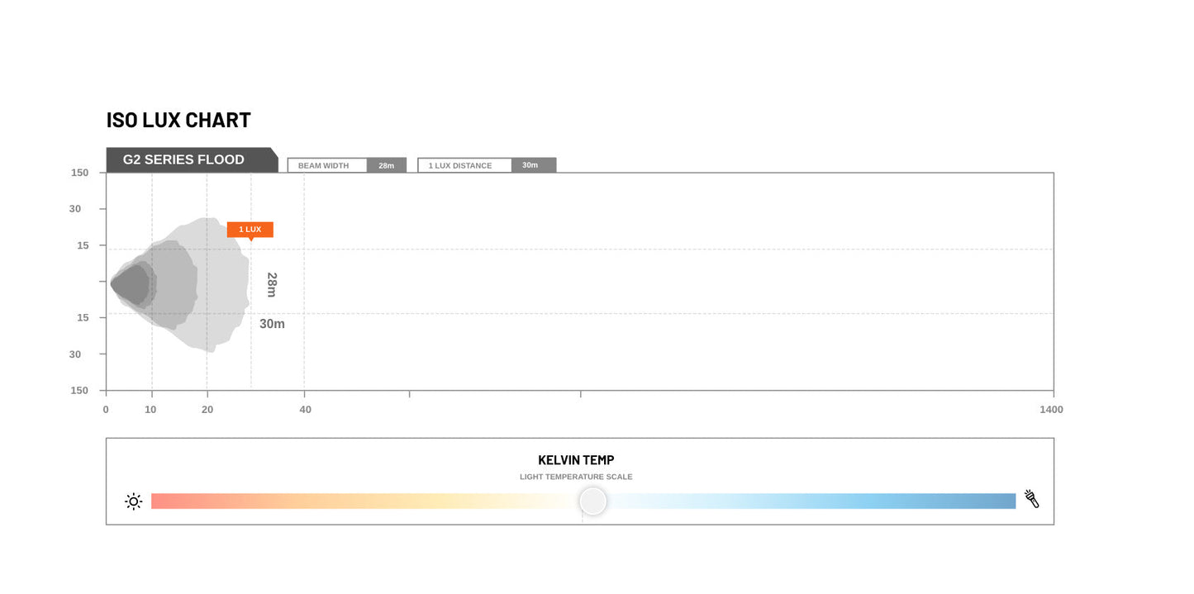
Task: Click the blue end of temperature bar
Action: click(x=996, y=501)
